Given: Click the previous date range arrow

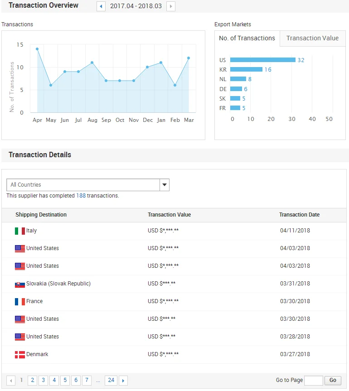Looking at the screenshot, I should [x=101, y=6].
